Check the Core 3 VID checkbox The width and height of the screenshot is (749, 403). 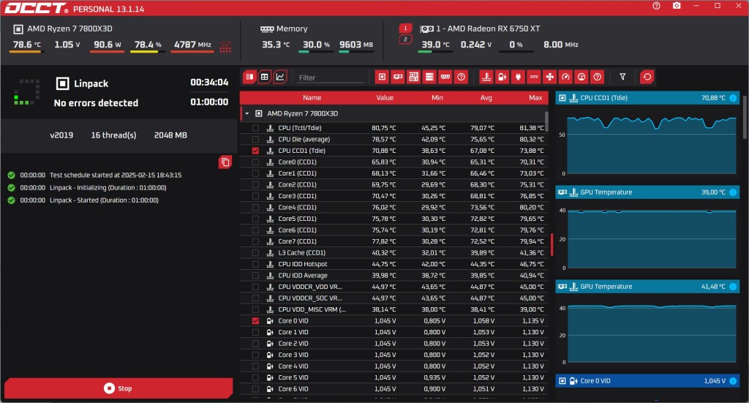[255, 355]
